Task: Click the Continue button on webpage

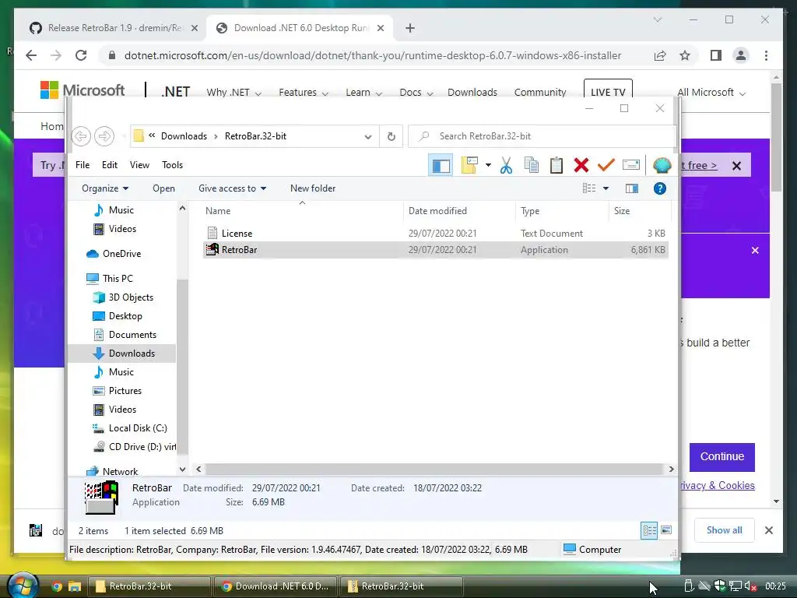Action: 722,456
